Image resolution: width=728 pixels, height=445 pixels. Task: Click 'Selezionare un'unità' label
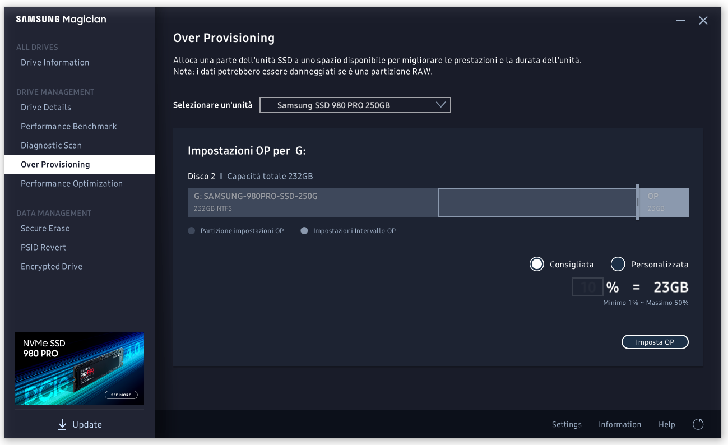[213, 105]
